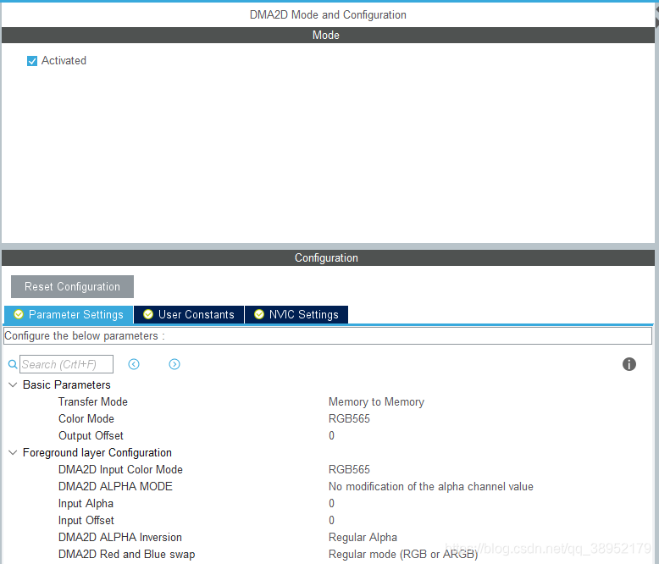Click the search magnifier icon
The width and height of the screenshot is (659, 564).
(x=13, y=364)
